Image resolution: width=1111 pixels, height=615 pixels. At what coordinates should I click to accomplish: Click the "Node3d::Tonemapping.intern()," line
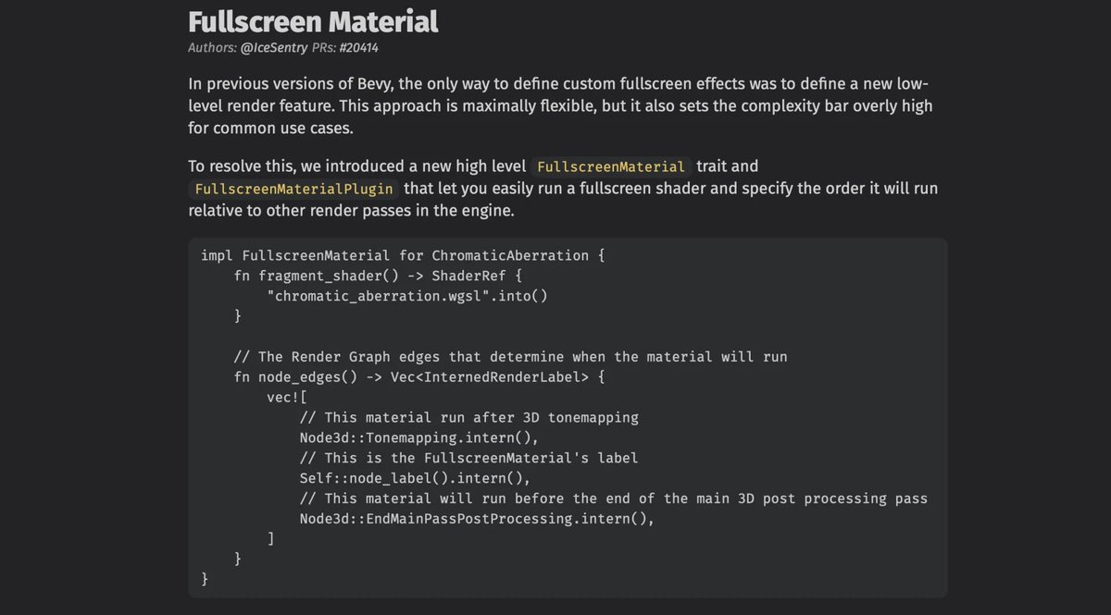click(x=418, y=438)
